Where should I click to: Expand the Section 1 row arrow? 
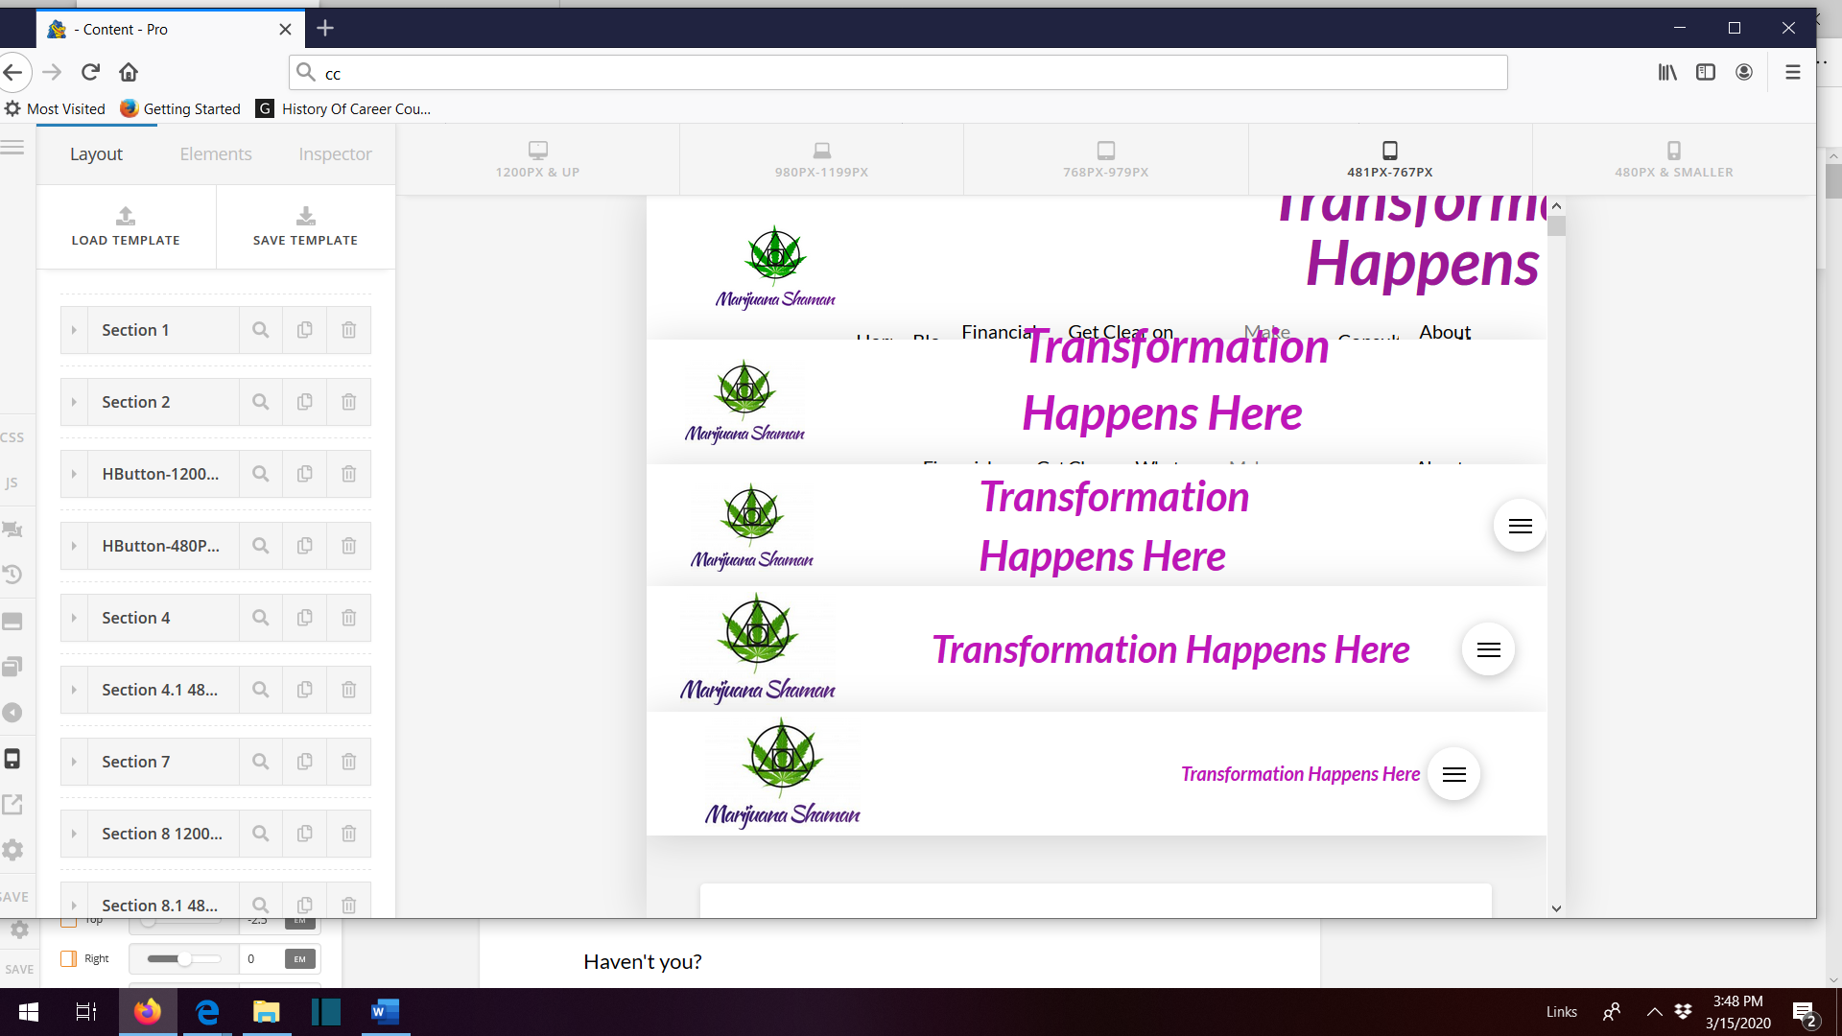pyautogui.click(x=74, y=330)
